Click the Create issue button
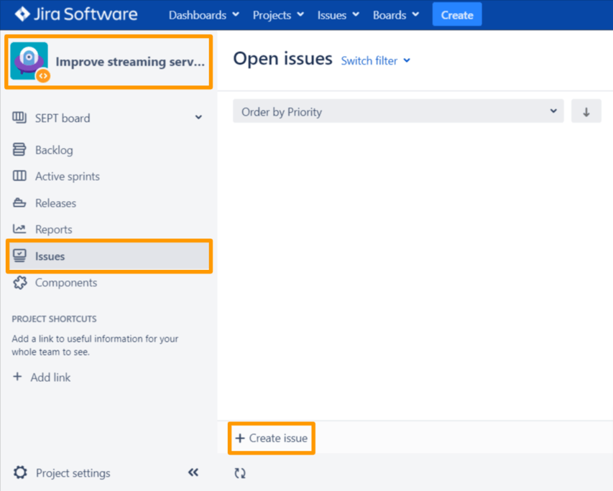 [x=272, y=438]
